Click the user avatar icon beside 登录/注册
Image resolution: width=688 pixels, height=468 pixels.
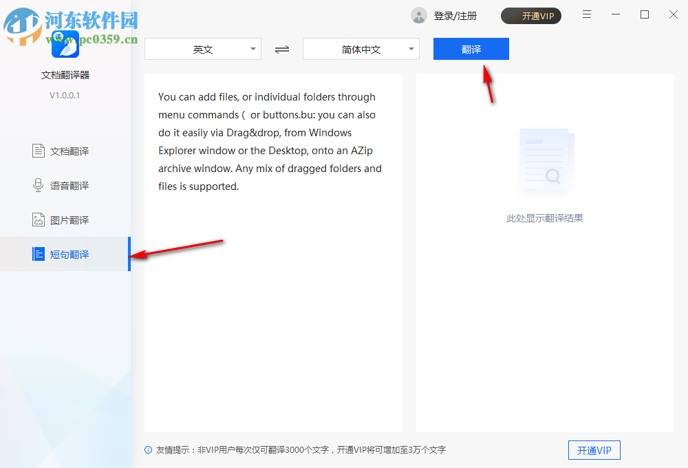click(x=419, y=15)
